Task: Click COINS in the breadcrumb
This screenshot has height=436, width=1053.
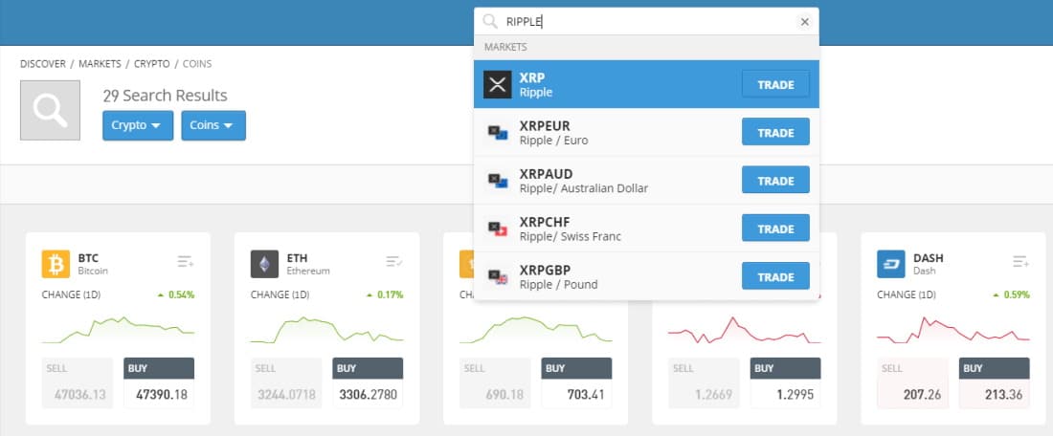Action: 197,64
